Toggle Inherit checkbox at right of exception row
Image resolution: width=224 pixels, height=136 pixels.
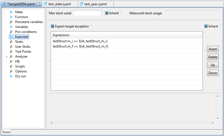coord(206,26)
